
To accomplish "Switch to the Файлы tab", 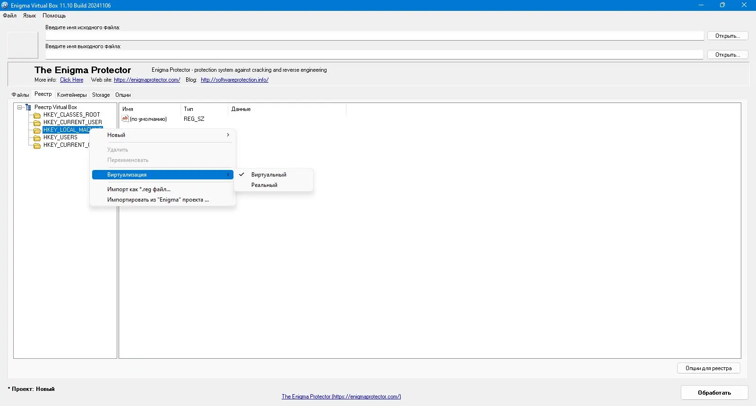I will point(20,95).
